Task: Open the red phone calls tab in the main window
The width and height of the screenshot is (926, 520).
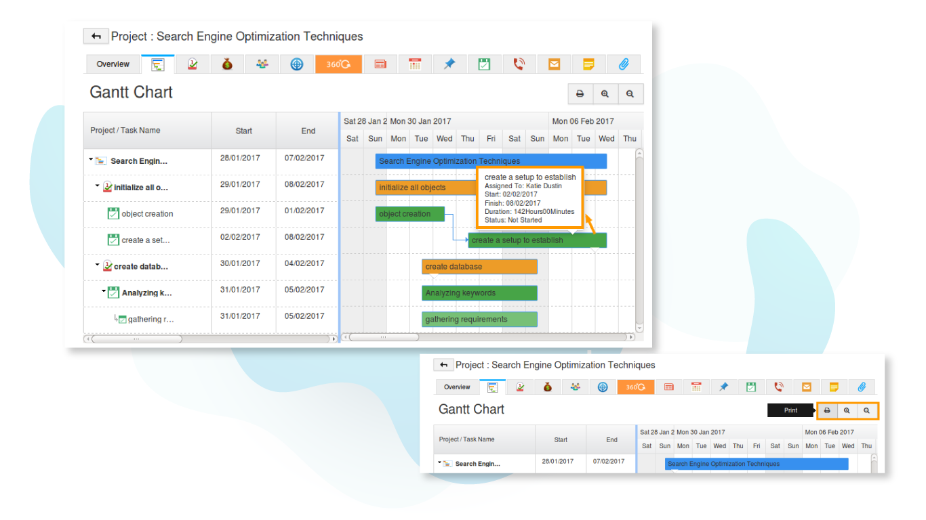Action: [x=519, y=64]
